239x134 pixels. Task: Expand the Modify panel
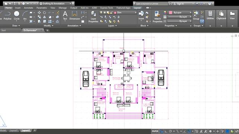point(49,26)
